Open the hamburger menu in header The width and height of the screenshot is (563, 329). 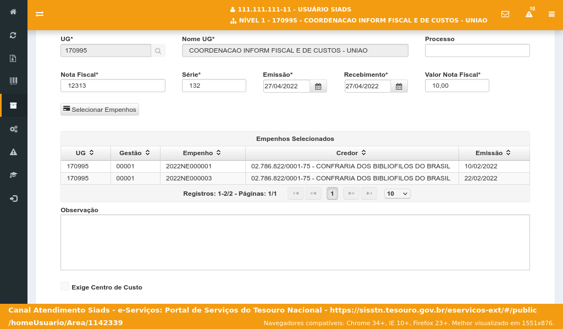click(551, 14)
